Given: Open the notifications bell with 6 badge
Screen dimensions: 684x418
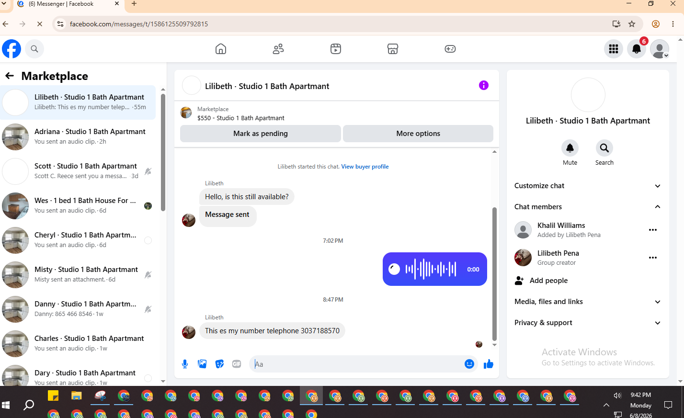Looking at the screenshot, I should point(637,49).
